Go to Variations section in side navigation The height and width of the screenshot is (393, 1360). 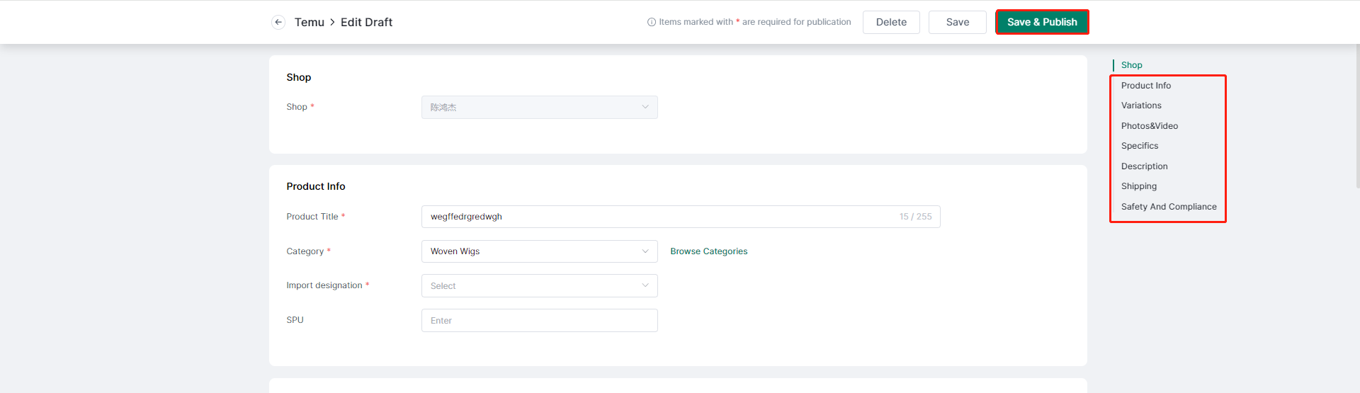pos(1141,106)
